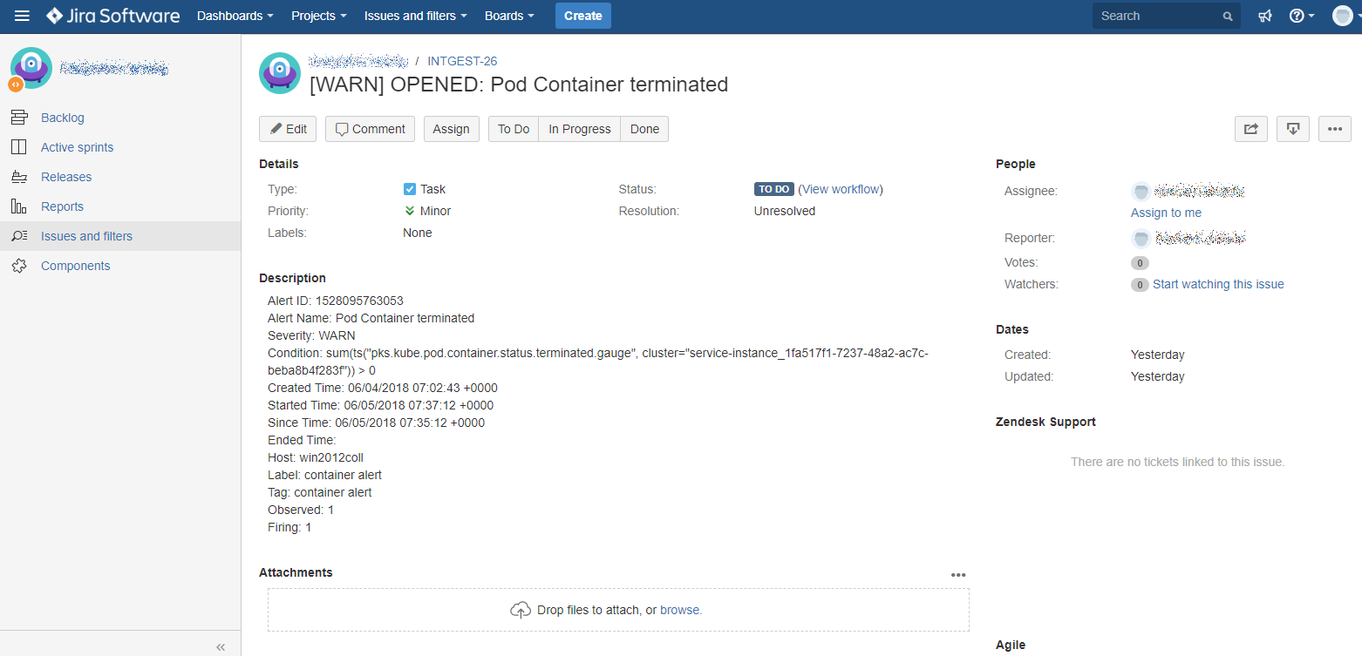Click the Updated date Yesterday
This screenshot has height=656, width=1362.
click(x=1158, y=376)
